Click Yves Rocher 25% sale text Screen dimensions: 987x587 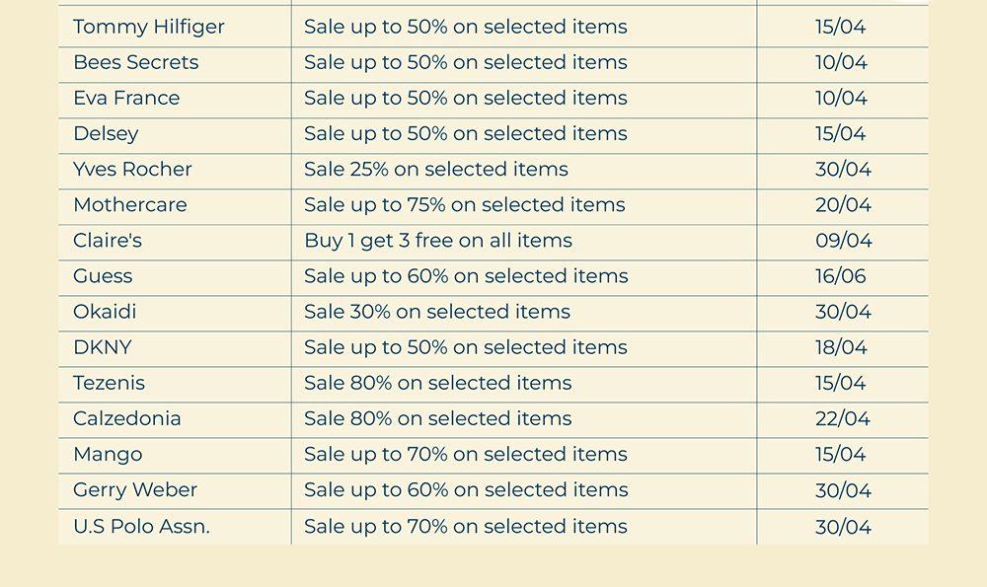435,169
